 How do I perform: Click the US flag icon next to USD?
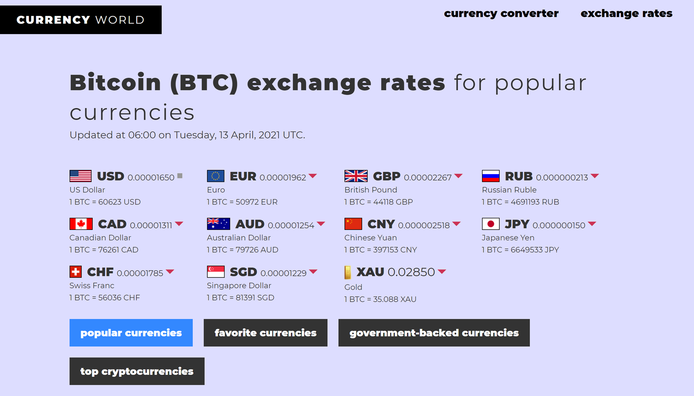[x=81, y=176]
